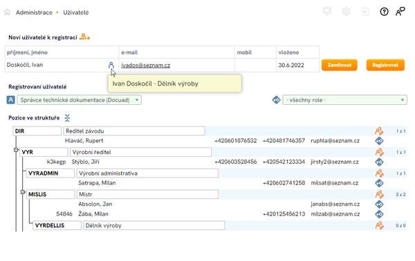
Task: Click the blue user filter icon
Action: coord(10,100)
